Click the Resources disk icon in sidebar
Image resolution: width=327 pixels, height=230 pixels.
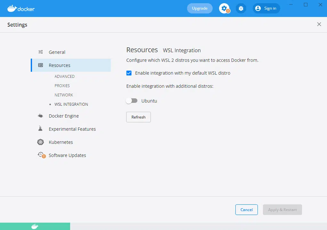click(40, 65)
